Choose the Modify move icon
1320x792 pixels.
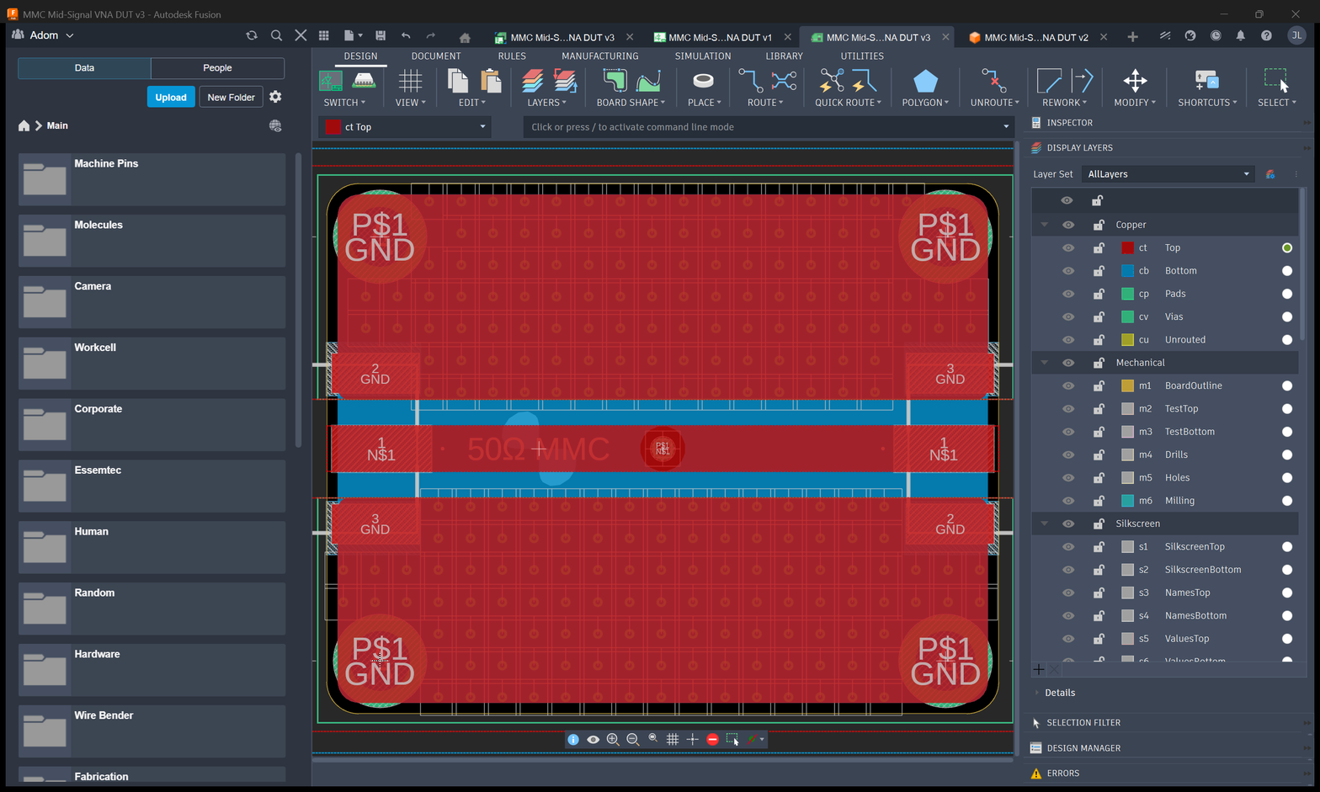point(1135,82)
